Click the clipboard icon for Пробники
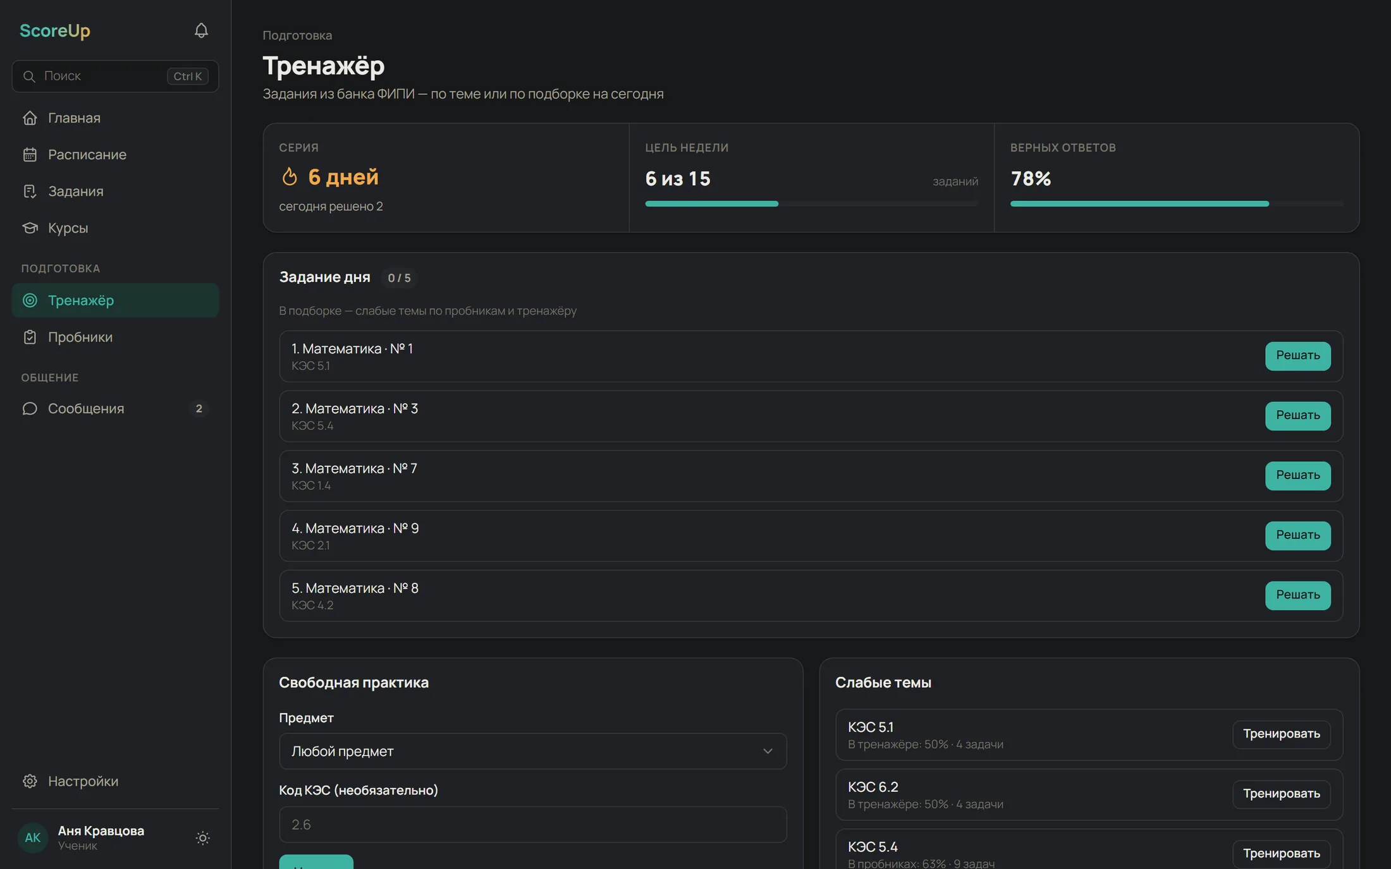Viewport: 1391px width, 869px height. click(30, 337)
